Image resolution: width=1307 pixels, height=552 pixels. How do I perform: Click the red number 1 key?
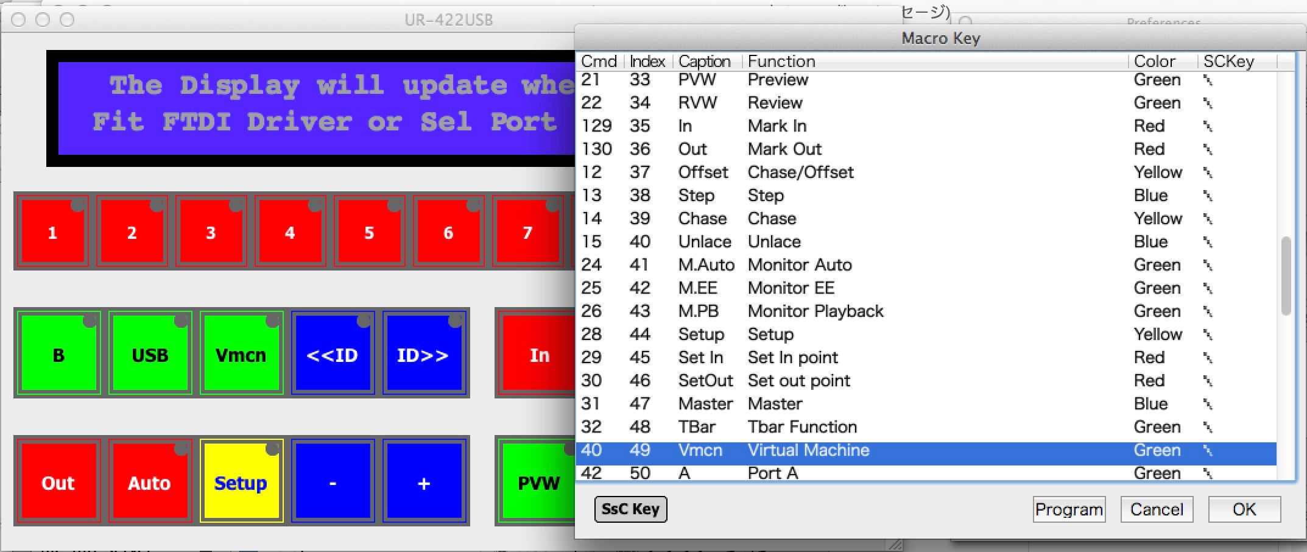(x=53, y=232)
